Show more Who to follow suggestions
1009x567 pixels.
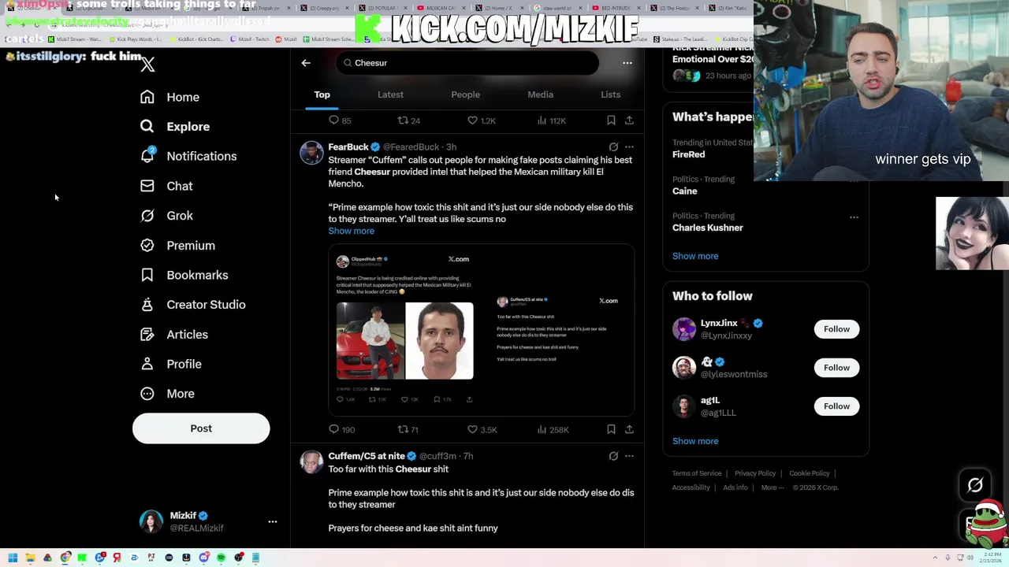[695, 441]
